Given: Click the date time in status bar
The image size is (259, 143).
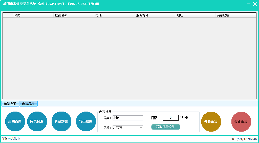Looking at the screenshot, I should pyautogui.click(x=244, y=139).
